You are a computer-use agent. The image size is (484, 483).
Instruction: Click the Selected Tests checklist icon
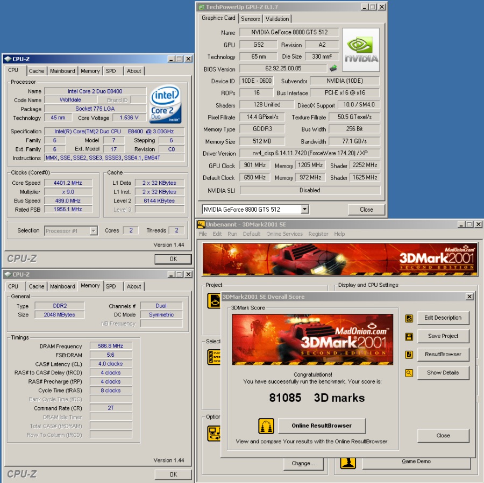[214, 357]
